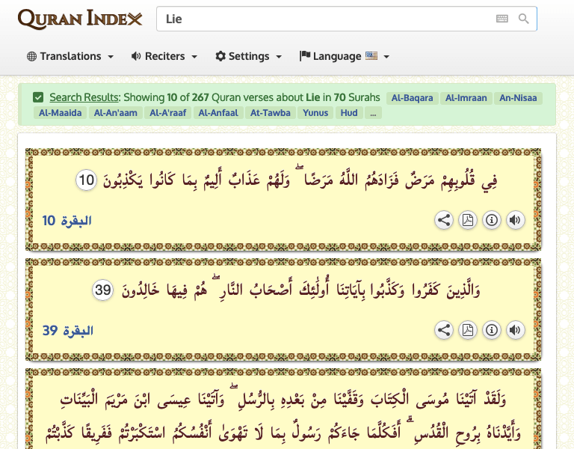
Task: Click the search magnifier icon
Action: click(x=524, y=19)
